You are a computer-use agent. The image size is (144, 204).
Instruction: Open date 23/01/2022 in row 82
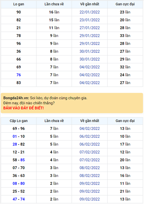tap(90, 20)
